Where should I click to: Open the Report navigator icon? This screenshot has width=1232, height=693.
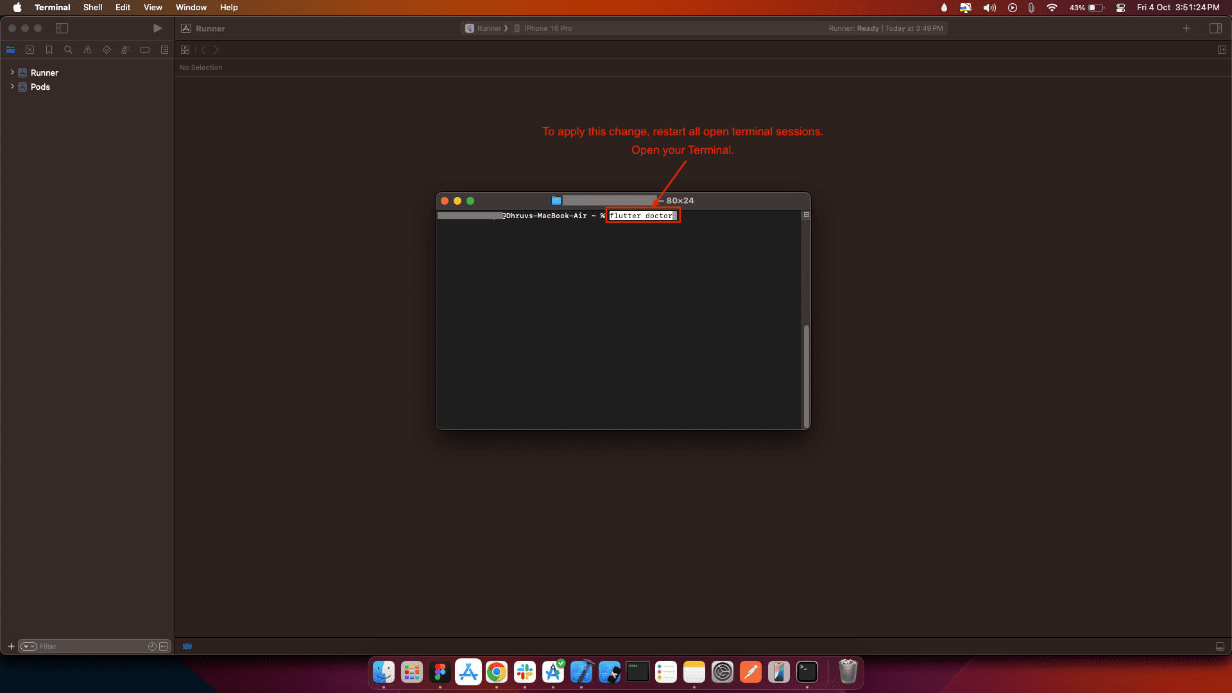164,50
